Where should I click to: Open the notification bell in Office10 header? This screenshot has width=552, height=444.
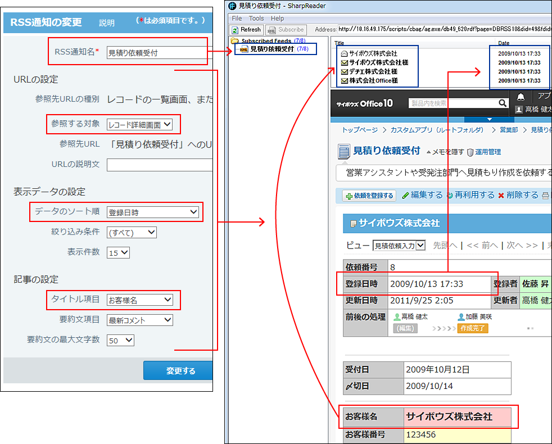pyautogui.click(x=521, y=97)
